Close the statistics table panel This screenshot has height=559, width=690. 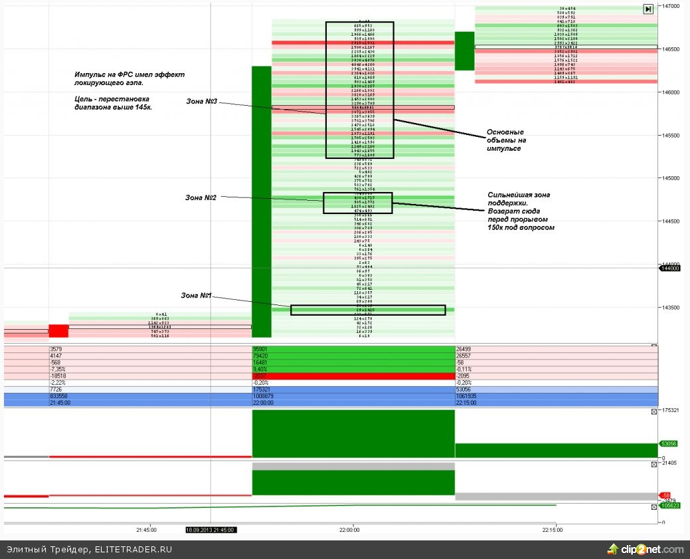[653, 346]
